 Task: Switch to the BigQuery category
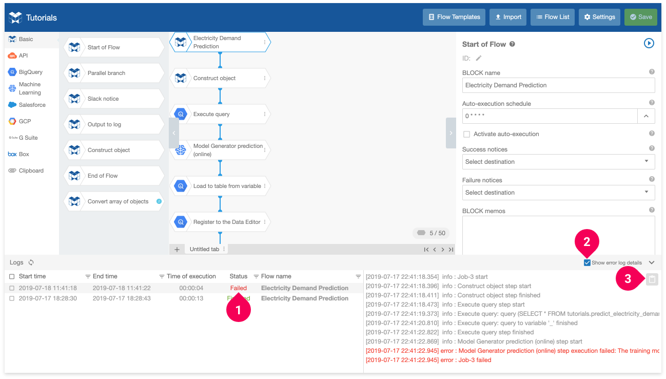coord(32,72)
